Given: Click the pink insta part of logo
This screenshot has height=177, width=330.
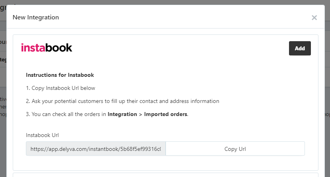Looking at the screenshot, I should click(x=33, y=48).
